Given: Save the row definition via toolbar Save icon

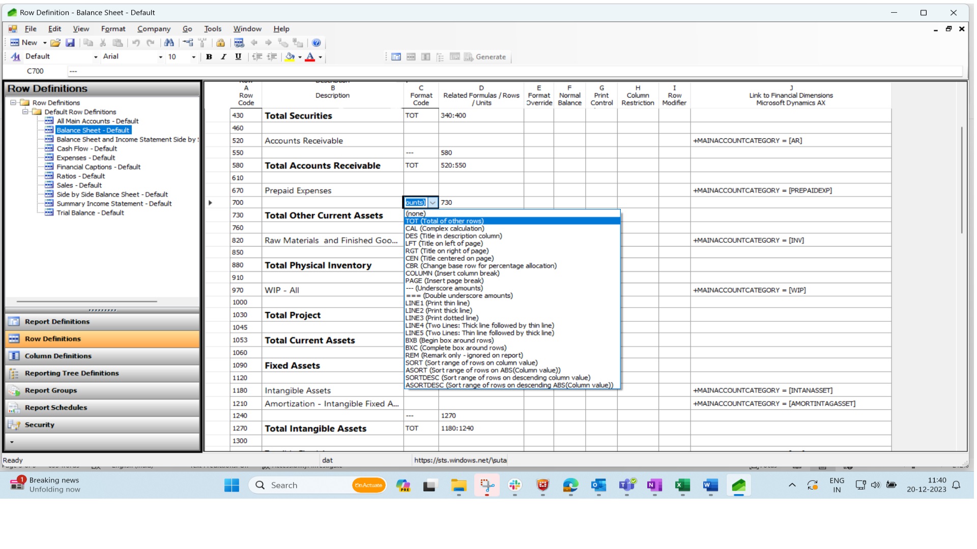Looking at the screenshot, I should (x=70, y=43).
